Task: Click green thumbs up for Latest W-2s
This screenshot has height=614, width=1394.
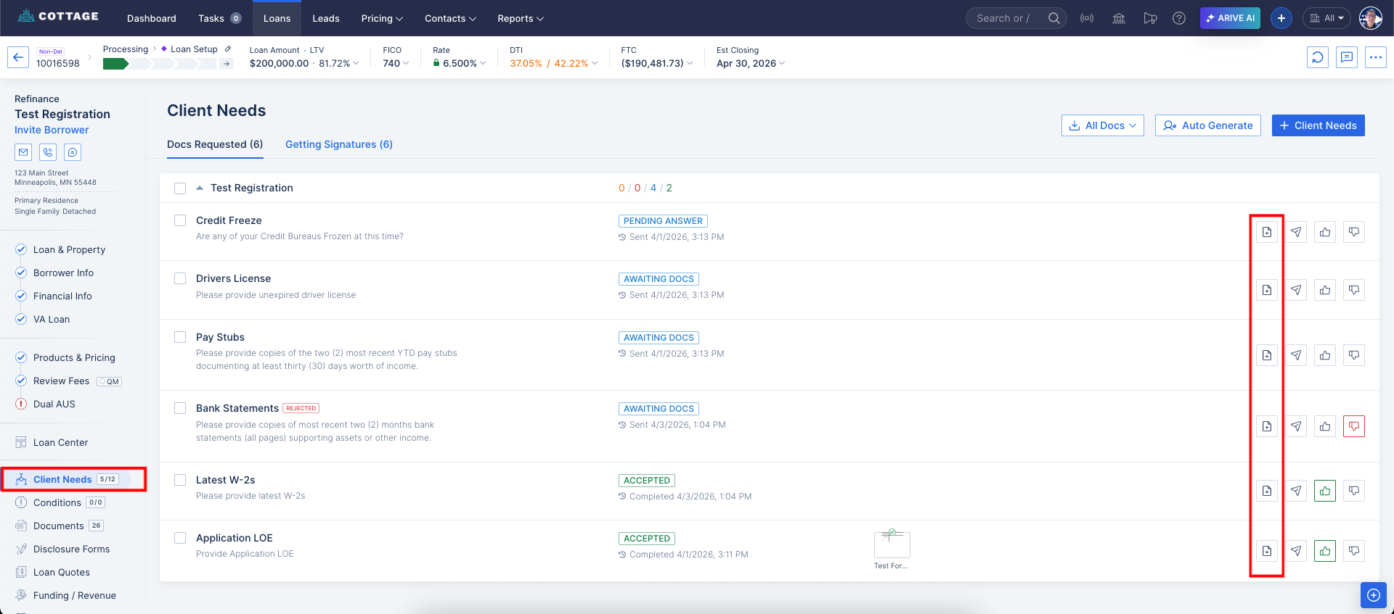Action: (1325, 491)
